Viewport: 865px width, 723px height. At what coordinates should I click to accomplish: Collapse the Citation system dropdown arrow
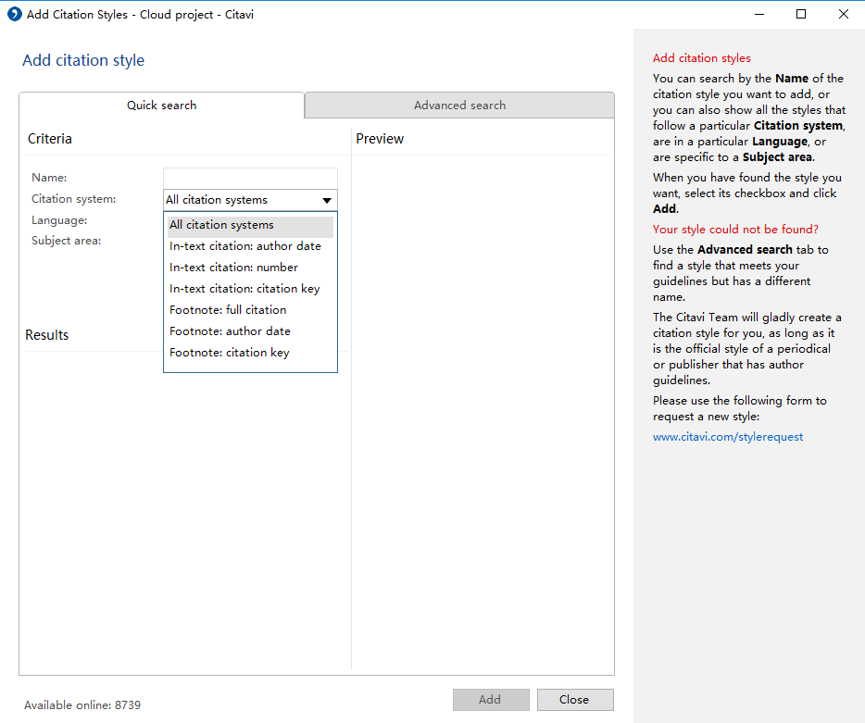point(327,200)
